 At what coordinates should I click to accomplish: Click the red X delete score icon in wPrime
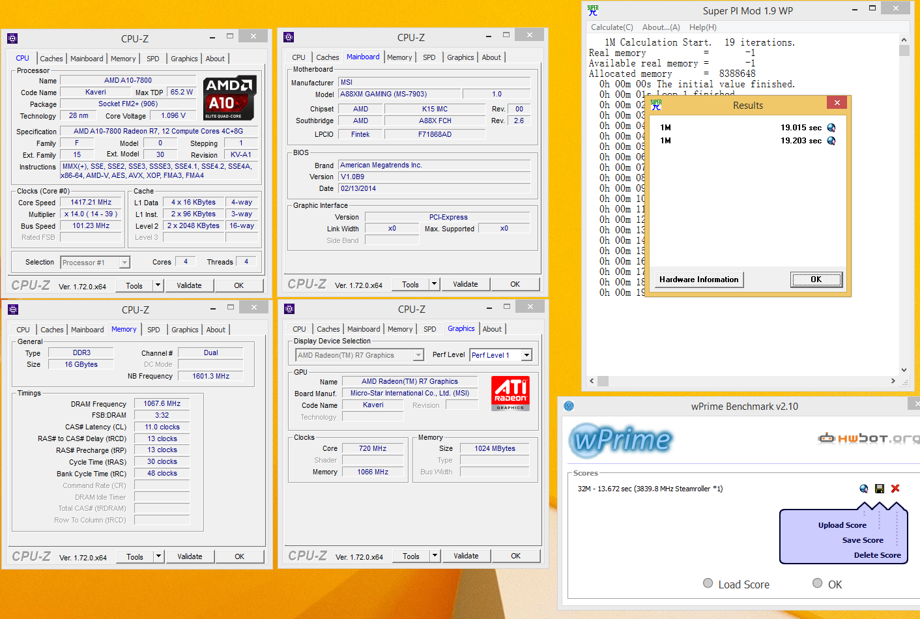(x=895, y=489)
